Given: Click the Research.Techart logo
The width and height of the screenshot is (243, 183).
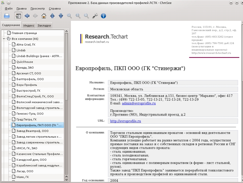Looking at the screenshot, I should [104, 38].
